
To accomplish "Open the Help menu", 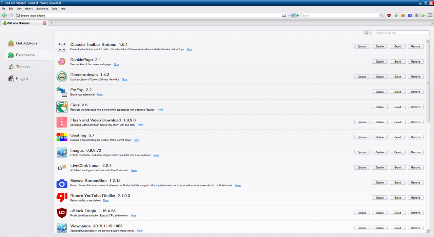I will click(63, 8).
